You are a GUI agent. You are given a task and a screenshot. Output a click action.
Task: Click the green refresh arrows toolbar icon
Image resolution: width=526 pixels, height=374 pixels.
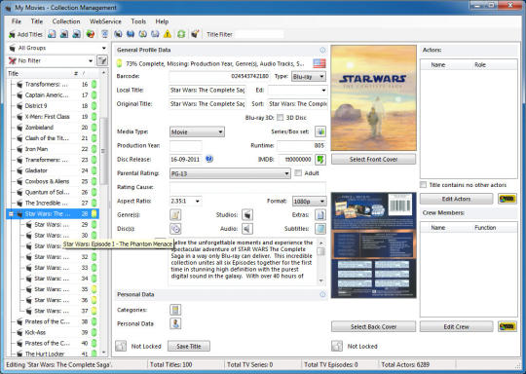181,34
